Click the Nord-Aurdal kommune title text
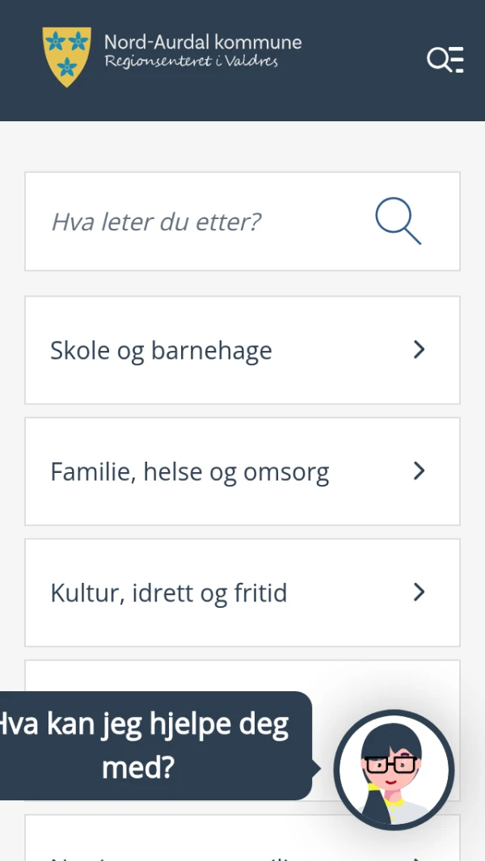 [202, 42]
